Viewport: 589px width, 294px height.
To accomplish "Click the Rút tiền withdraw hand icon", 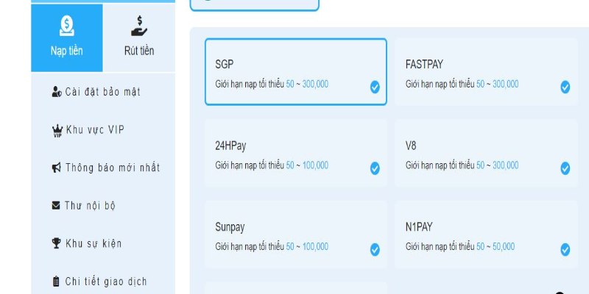I will [x=138, y=26].
